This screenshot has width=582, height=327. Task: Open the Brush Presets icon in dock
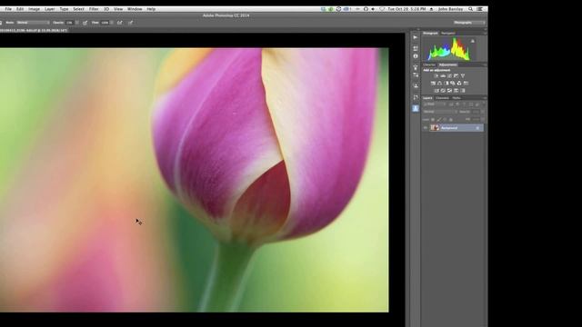click(416, 74)
